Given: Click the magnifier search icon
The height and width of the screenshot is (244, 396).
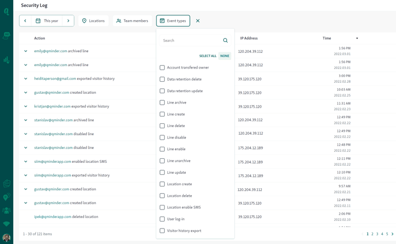Looking at the screenshot, I should coord(225,40).
